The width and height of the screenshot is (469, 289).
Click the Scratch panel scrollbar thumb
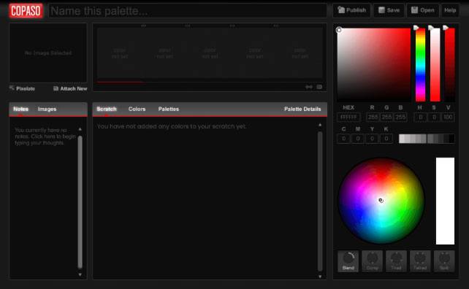[320, 201]
